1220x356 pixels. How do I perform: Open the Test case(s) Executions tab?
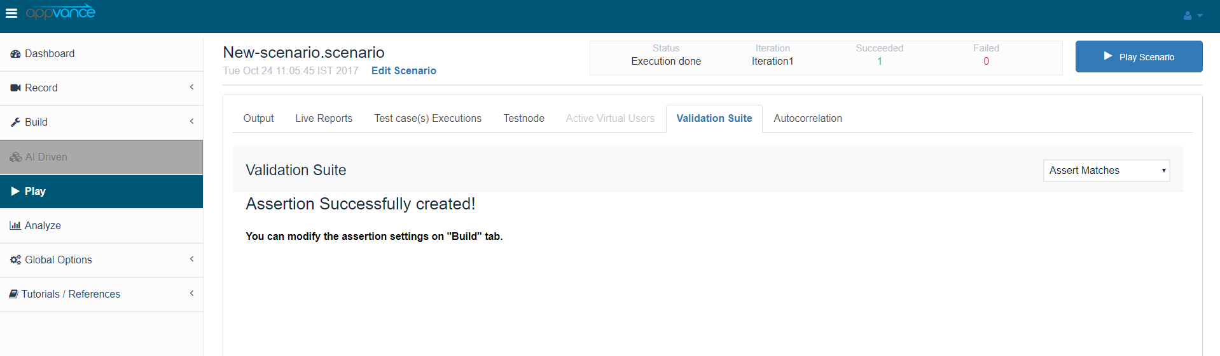(x=427, y=119)
